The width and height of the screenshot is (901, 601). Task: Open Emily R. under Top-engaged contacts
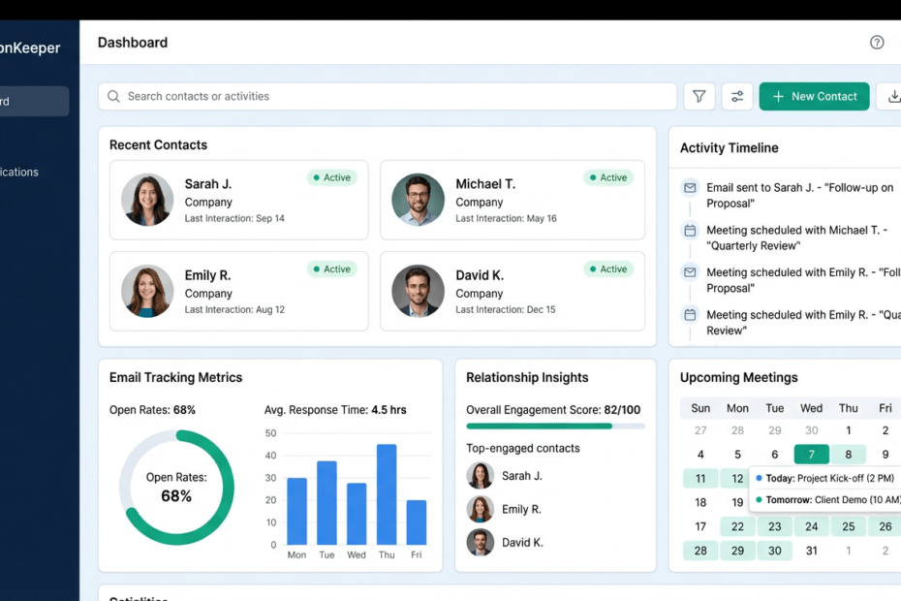pyautogui.click(x=521, y=509)
